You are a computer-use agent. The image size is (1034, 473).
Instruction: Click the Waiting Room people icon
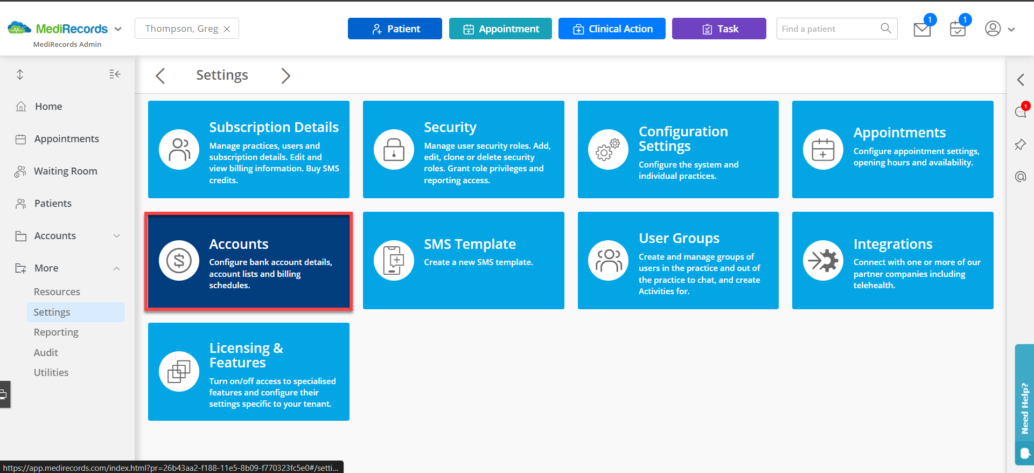(x=20, y=171)
